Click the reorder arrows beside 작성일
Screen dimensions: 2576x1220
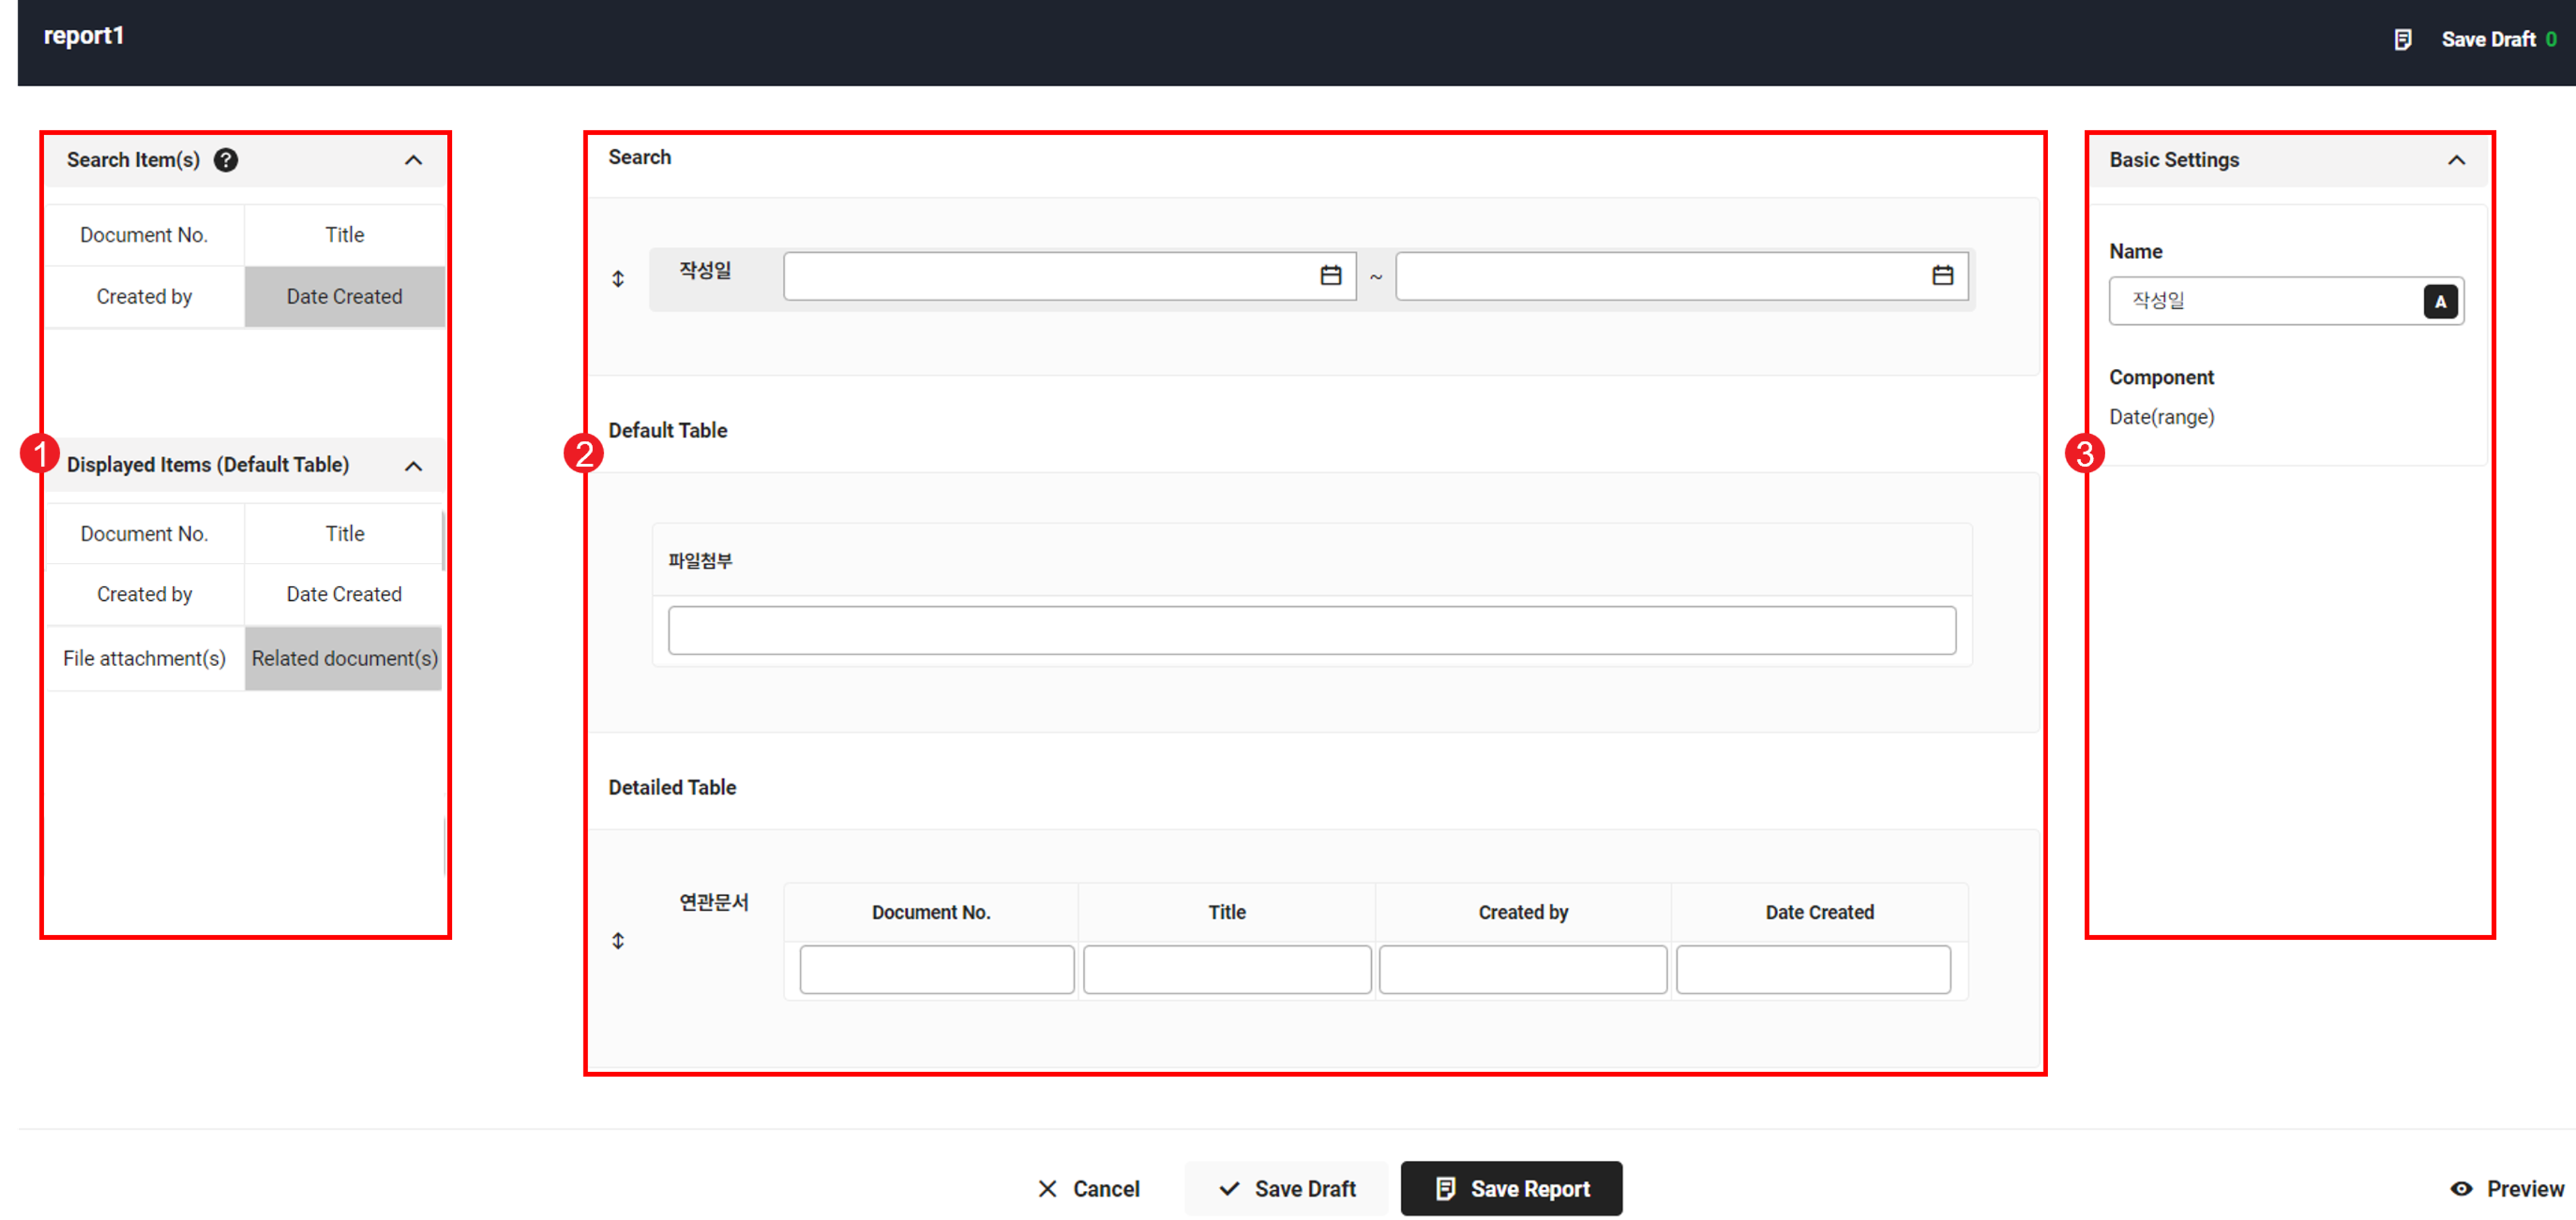pos(618,279)
